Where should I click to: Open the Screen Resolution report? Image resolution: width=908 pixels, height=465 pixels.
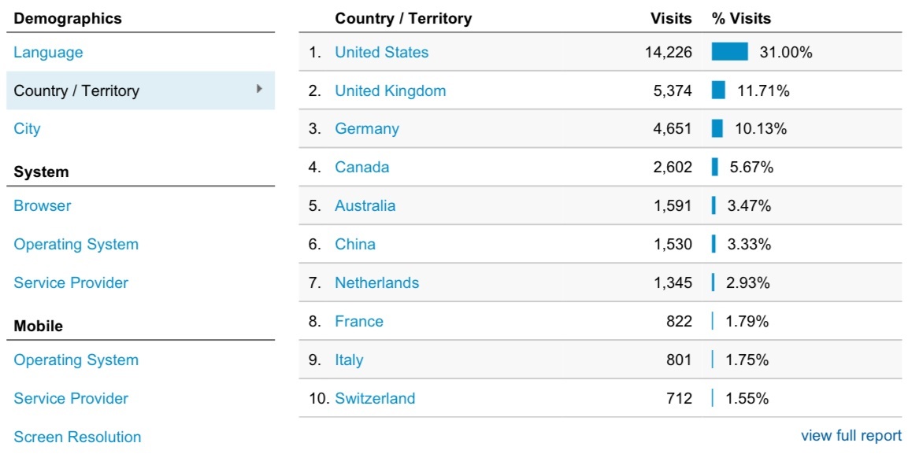click(77, 437)
